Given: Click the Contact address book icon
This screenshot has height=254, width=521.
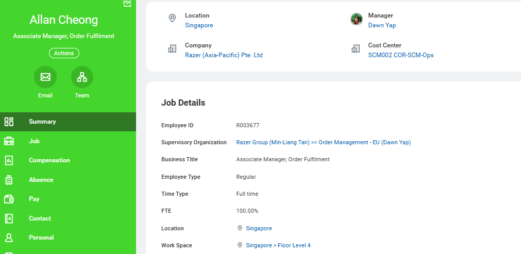Looking at the screenshot, I should 9,218.
